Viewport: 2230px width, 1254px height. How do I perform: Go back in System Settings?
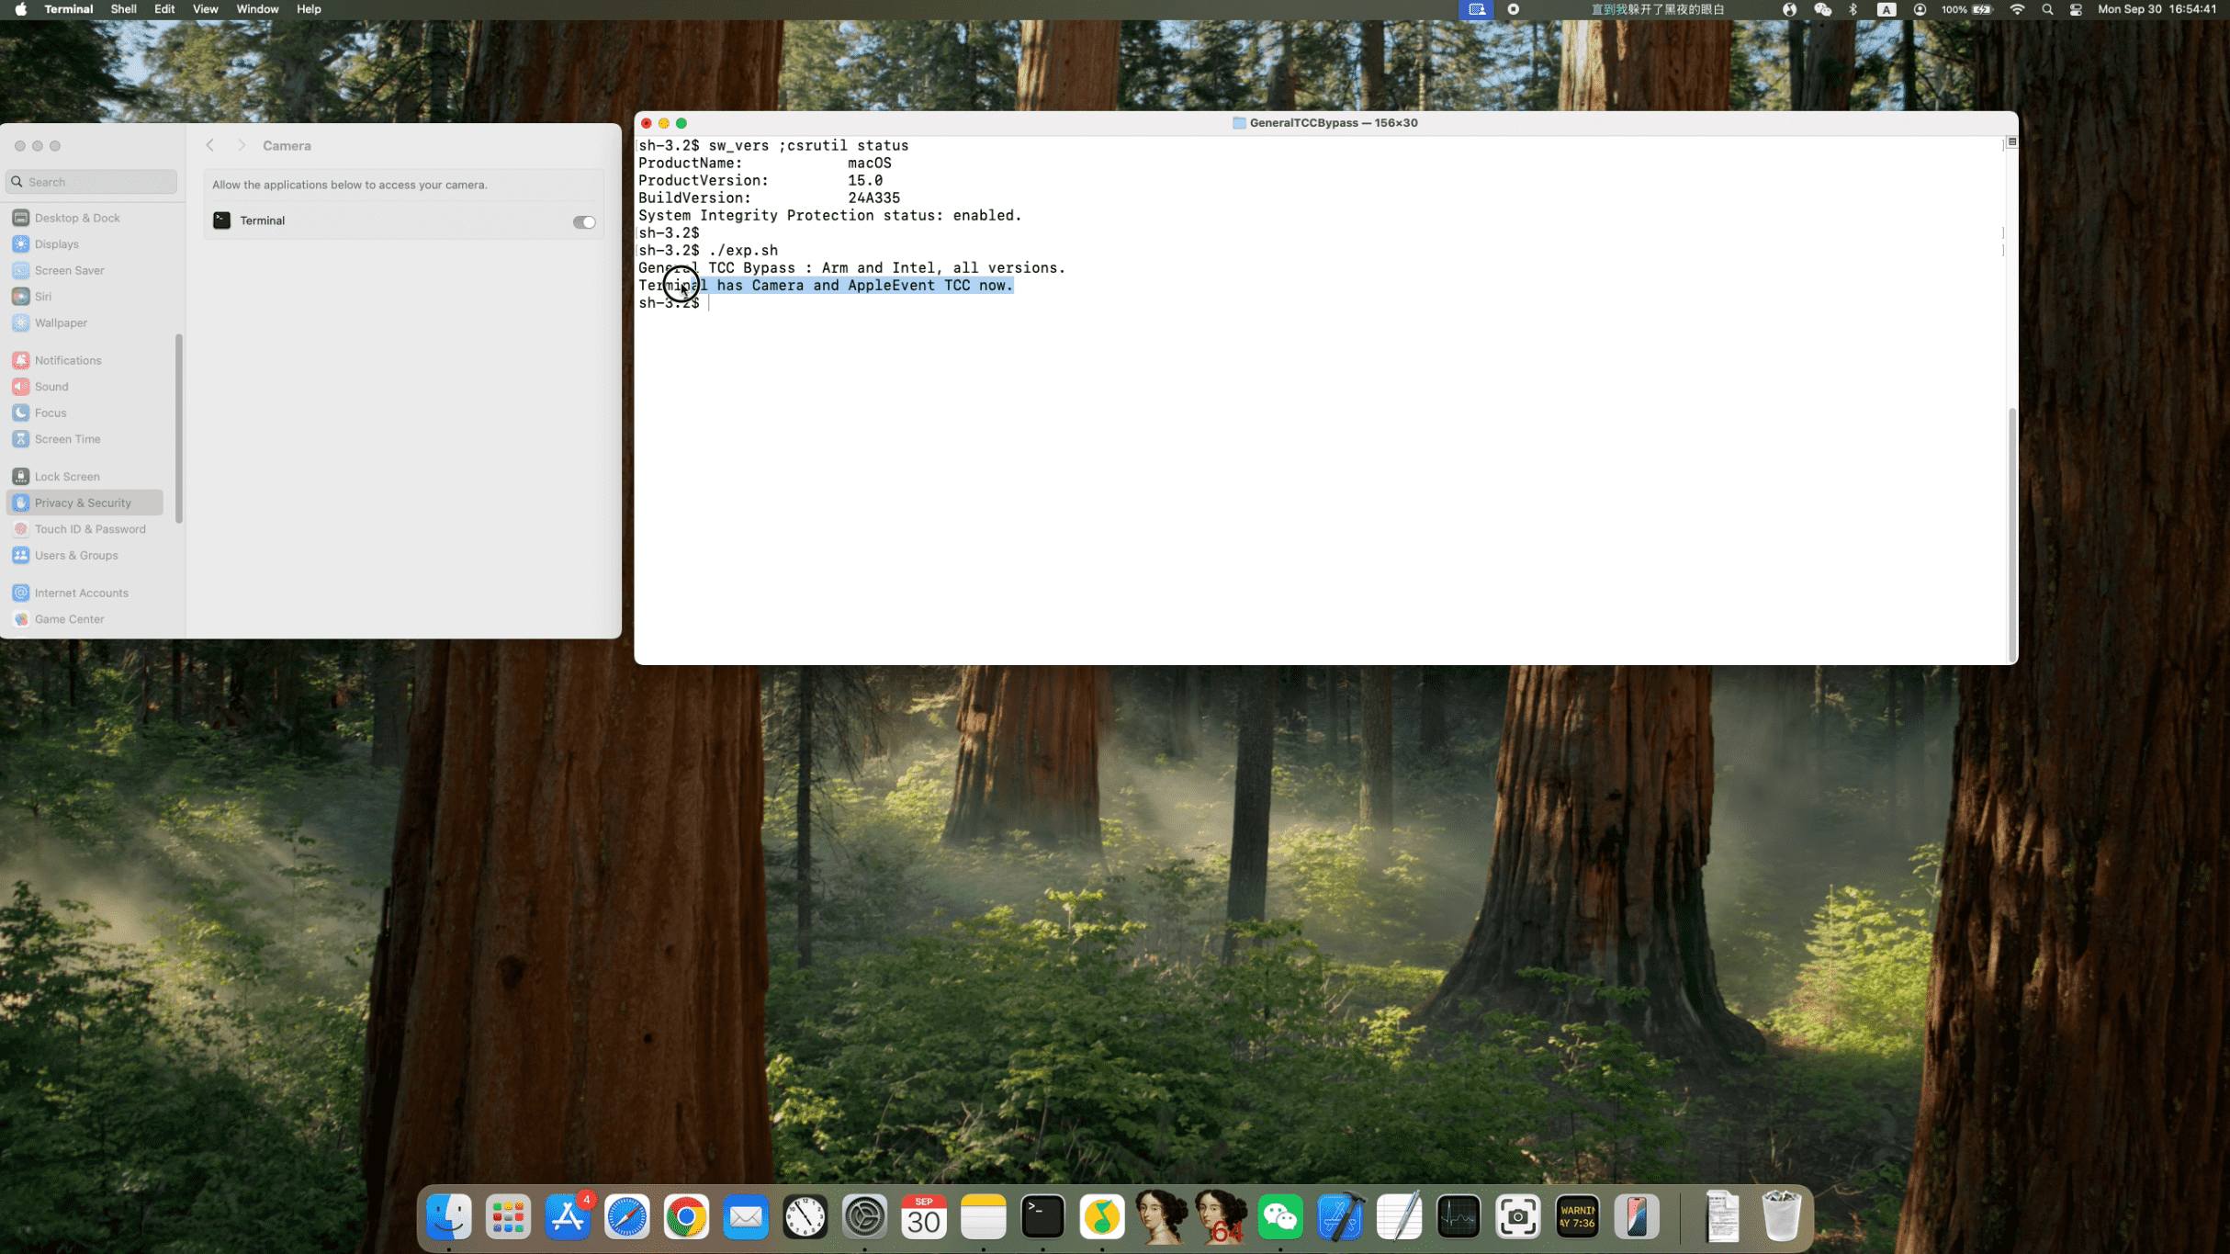point(210,145)
